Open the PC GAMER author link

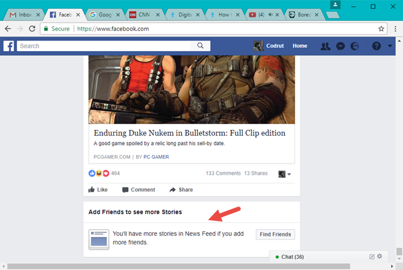[156, 157]
